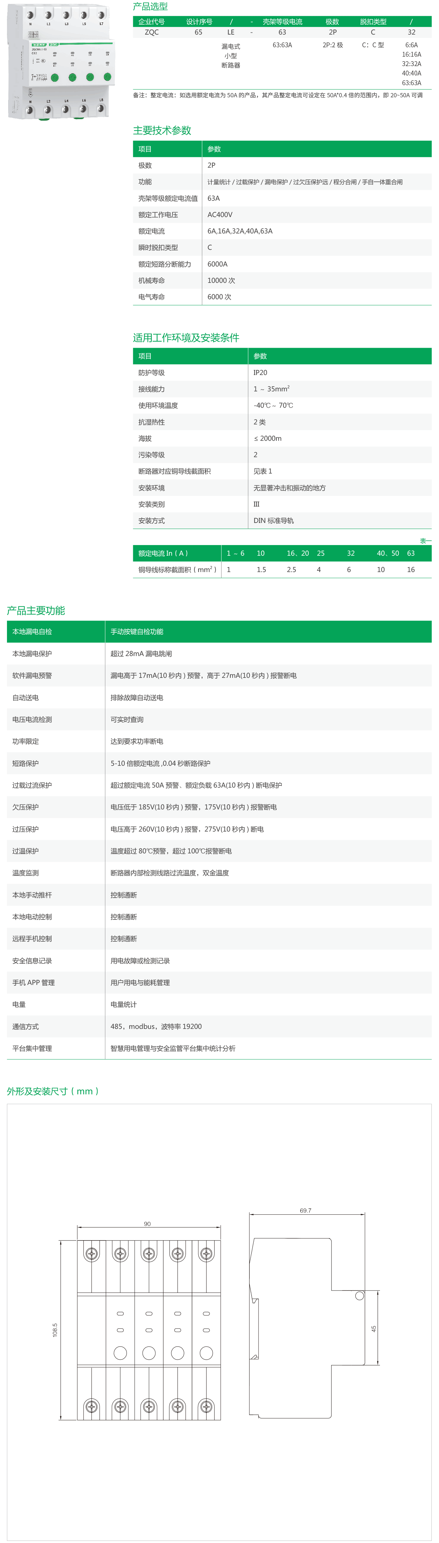Select the 40、50 rated current cell
The width and height of the screenshot is (439, 1543).
coord(388,554)
